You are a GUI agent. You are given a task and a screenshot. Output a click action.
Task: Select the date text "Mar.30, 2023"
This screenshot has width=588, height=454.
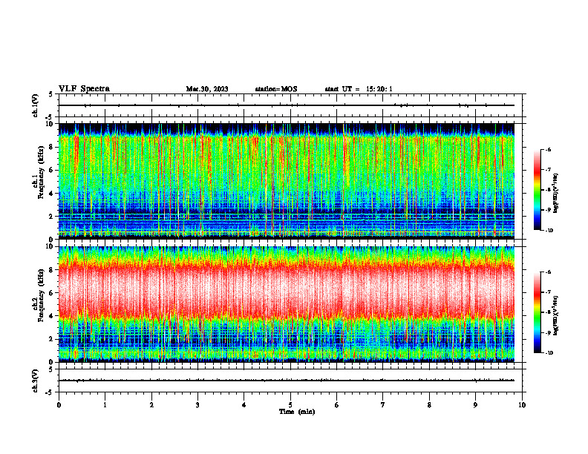207,89
